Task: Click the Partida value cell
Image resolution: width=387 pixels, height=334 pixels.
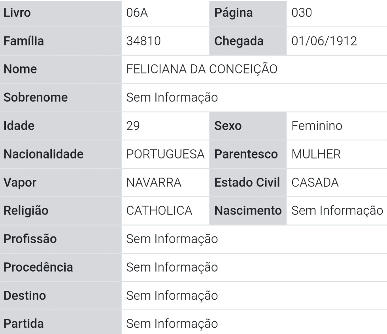Action: coord(172,324)
